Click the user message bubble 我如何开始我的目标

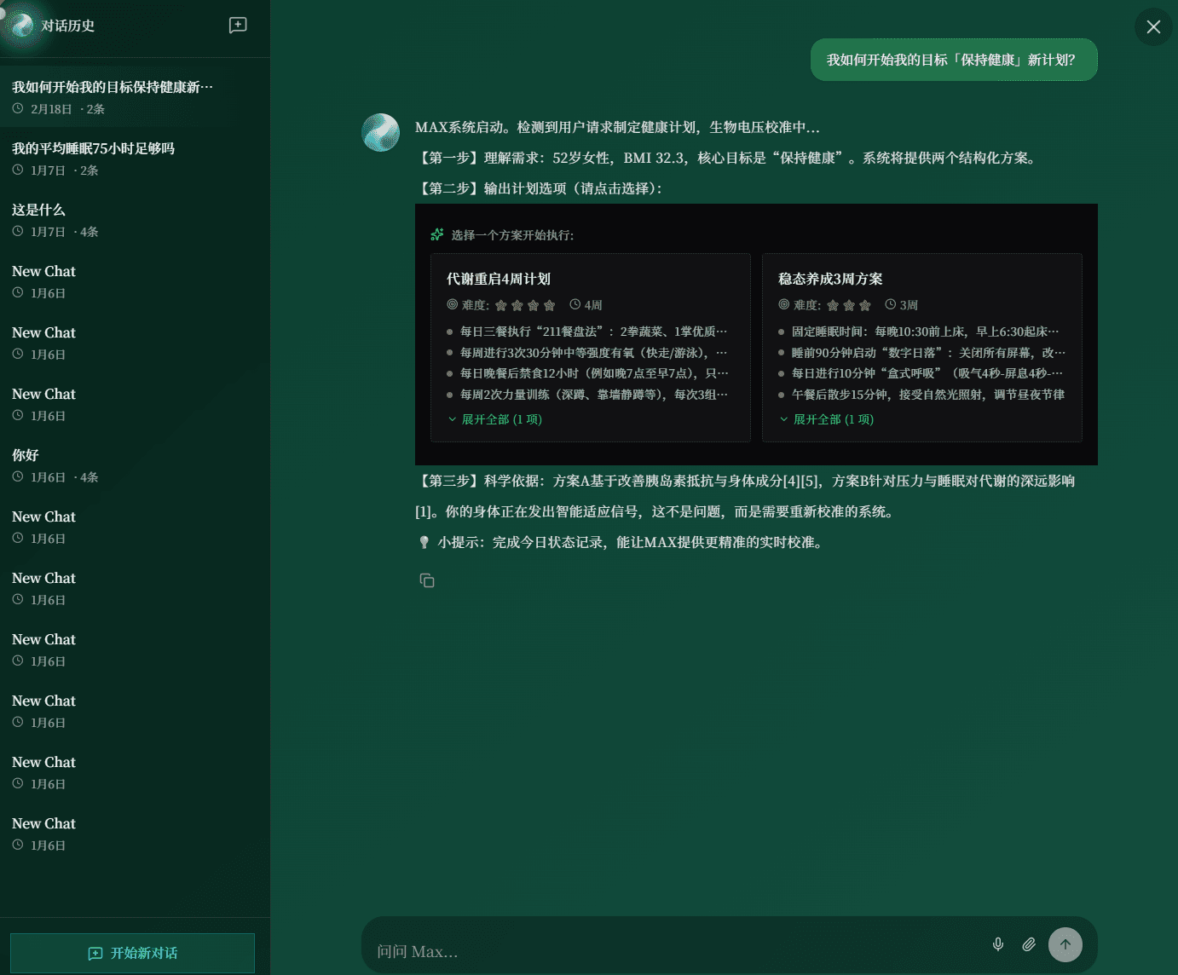click(x=954, y=60)
